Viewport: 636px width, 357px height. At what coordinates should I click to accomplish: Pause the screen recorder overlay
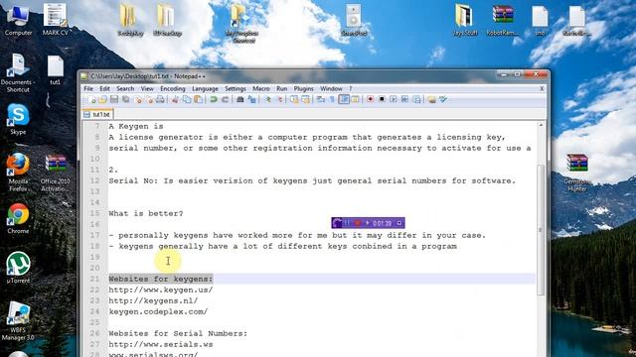point(347,223)
